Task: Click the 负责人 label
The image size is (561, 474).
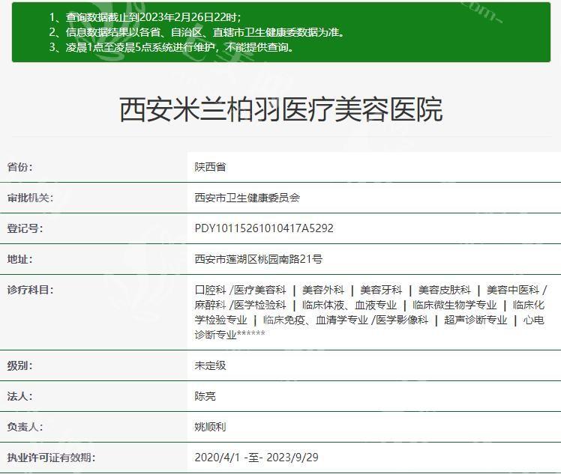Action: (x=25, y=427)
